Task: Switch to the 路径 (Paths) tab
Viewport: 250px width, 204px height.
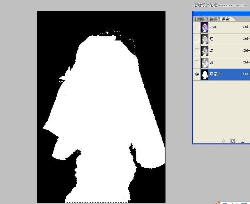Action: (x=213, y=19)
